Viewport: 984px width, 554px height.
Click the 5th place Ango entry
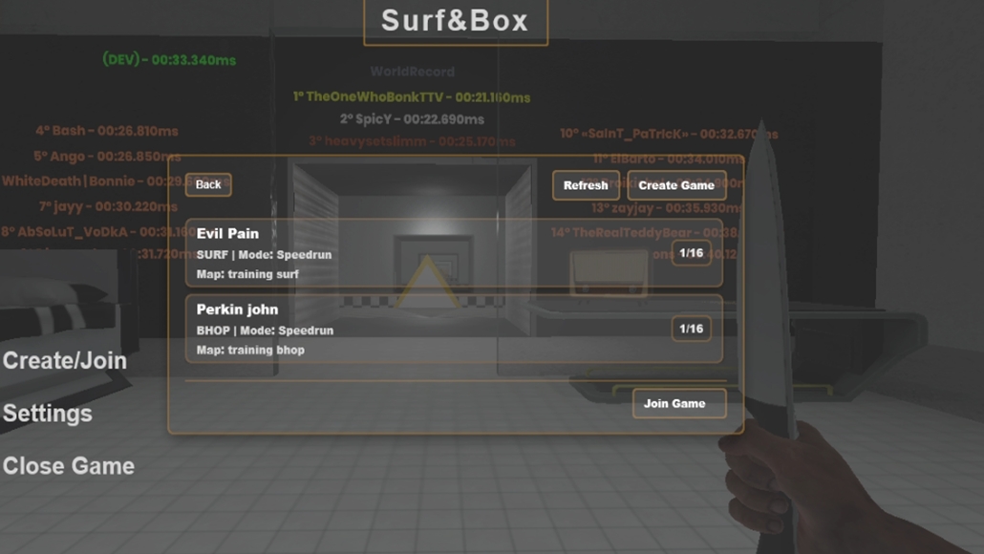(x=107, y=157)
